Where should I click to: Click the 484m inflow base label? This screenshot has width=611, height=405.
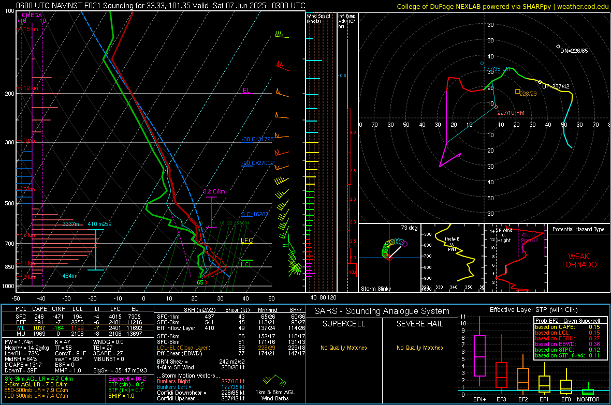(x=69, y=276)
